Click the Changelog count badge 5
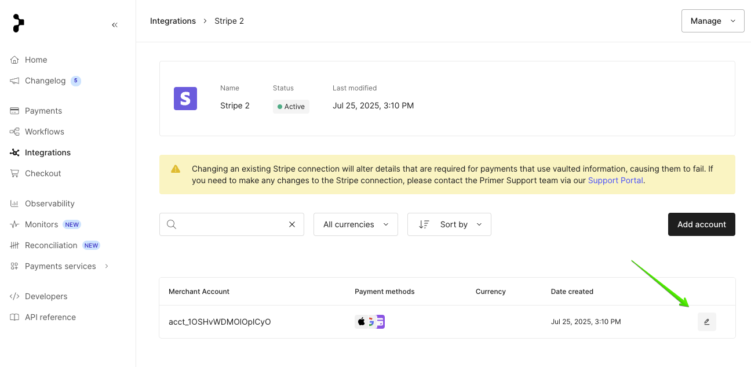 tap(76, 81)
